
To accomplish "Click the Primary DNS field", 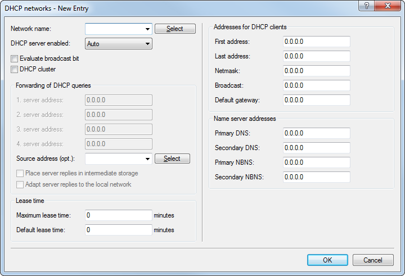I will tap(316, 134).
